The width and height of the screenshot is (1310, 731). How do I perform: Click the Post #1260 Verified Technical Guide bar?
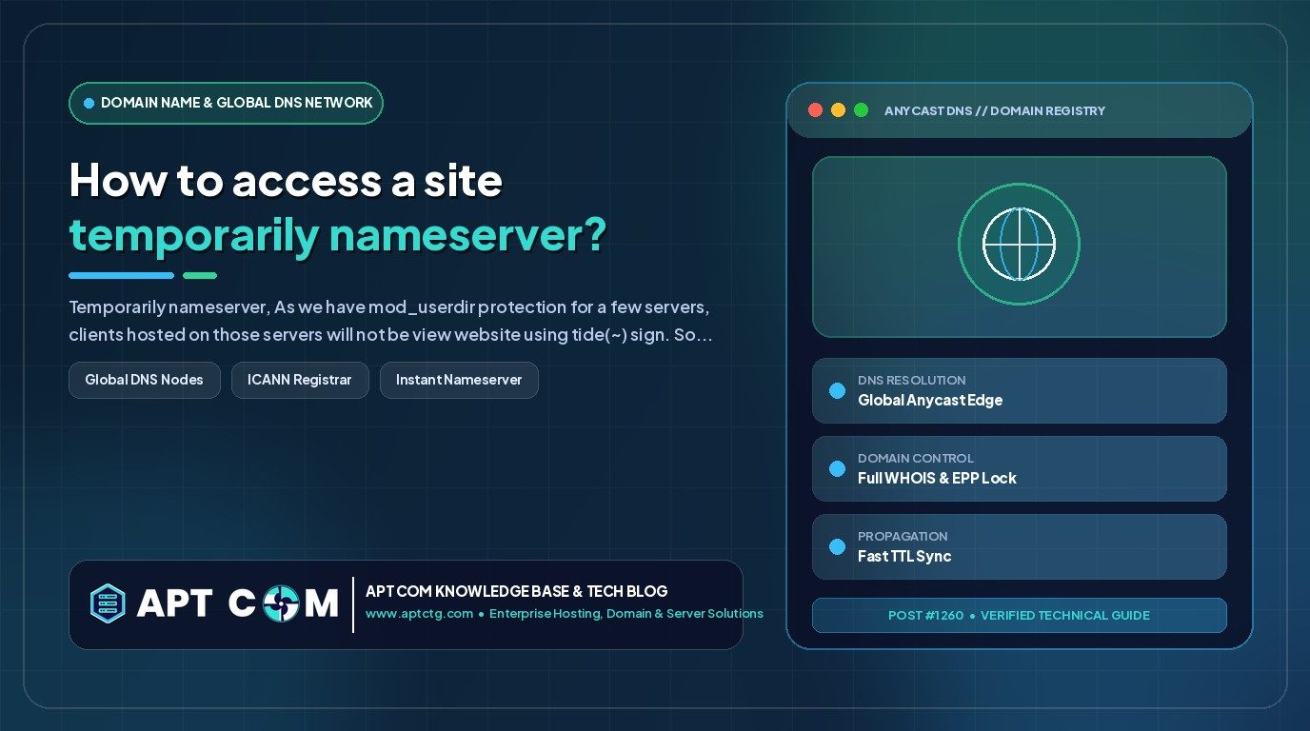click(x=1019, y=615)
